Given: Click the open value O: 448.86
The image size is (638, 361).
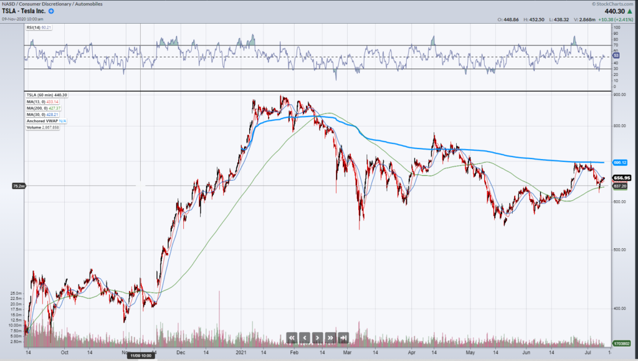Looking at the screenshot, I should pos(508,19).
